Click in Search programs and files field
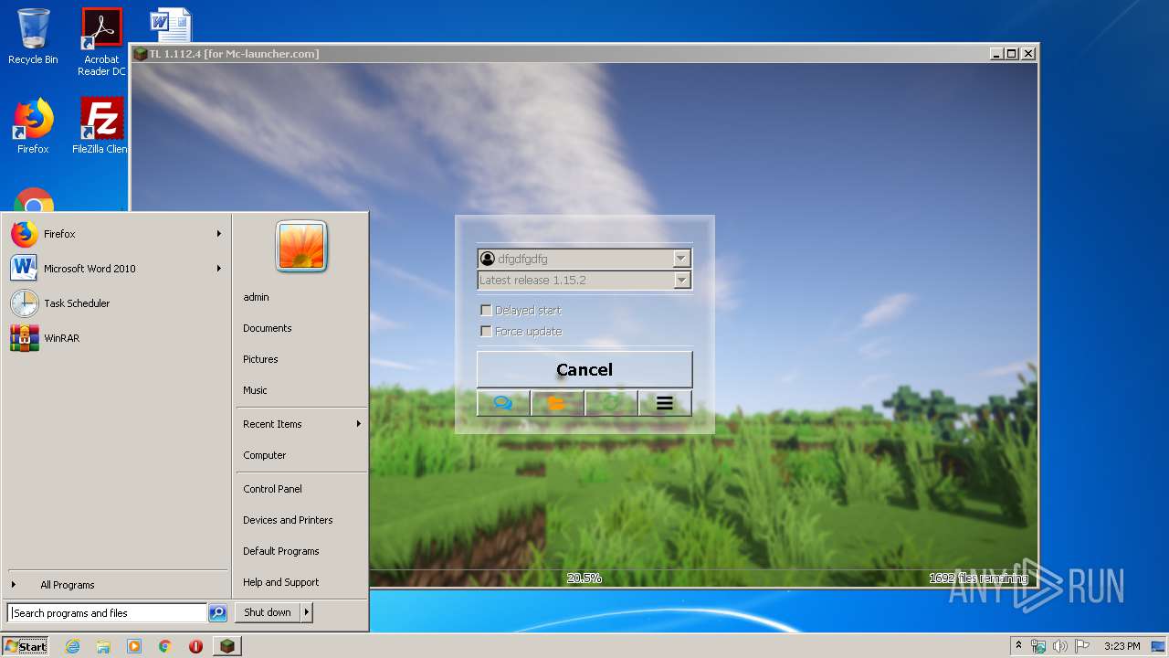The height and width of the screenshot is (658, 1169). point(107,613)
